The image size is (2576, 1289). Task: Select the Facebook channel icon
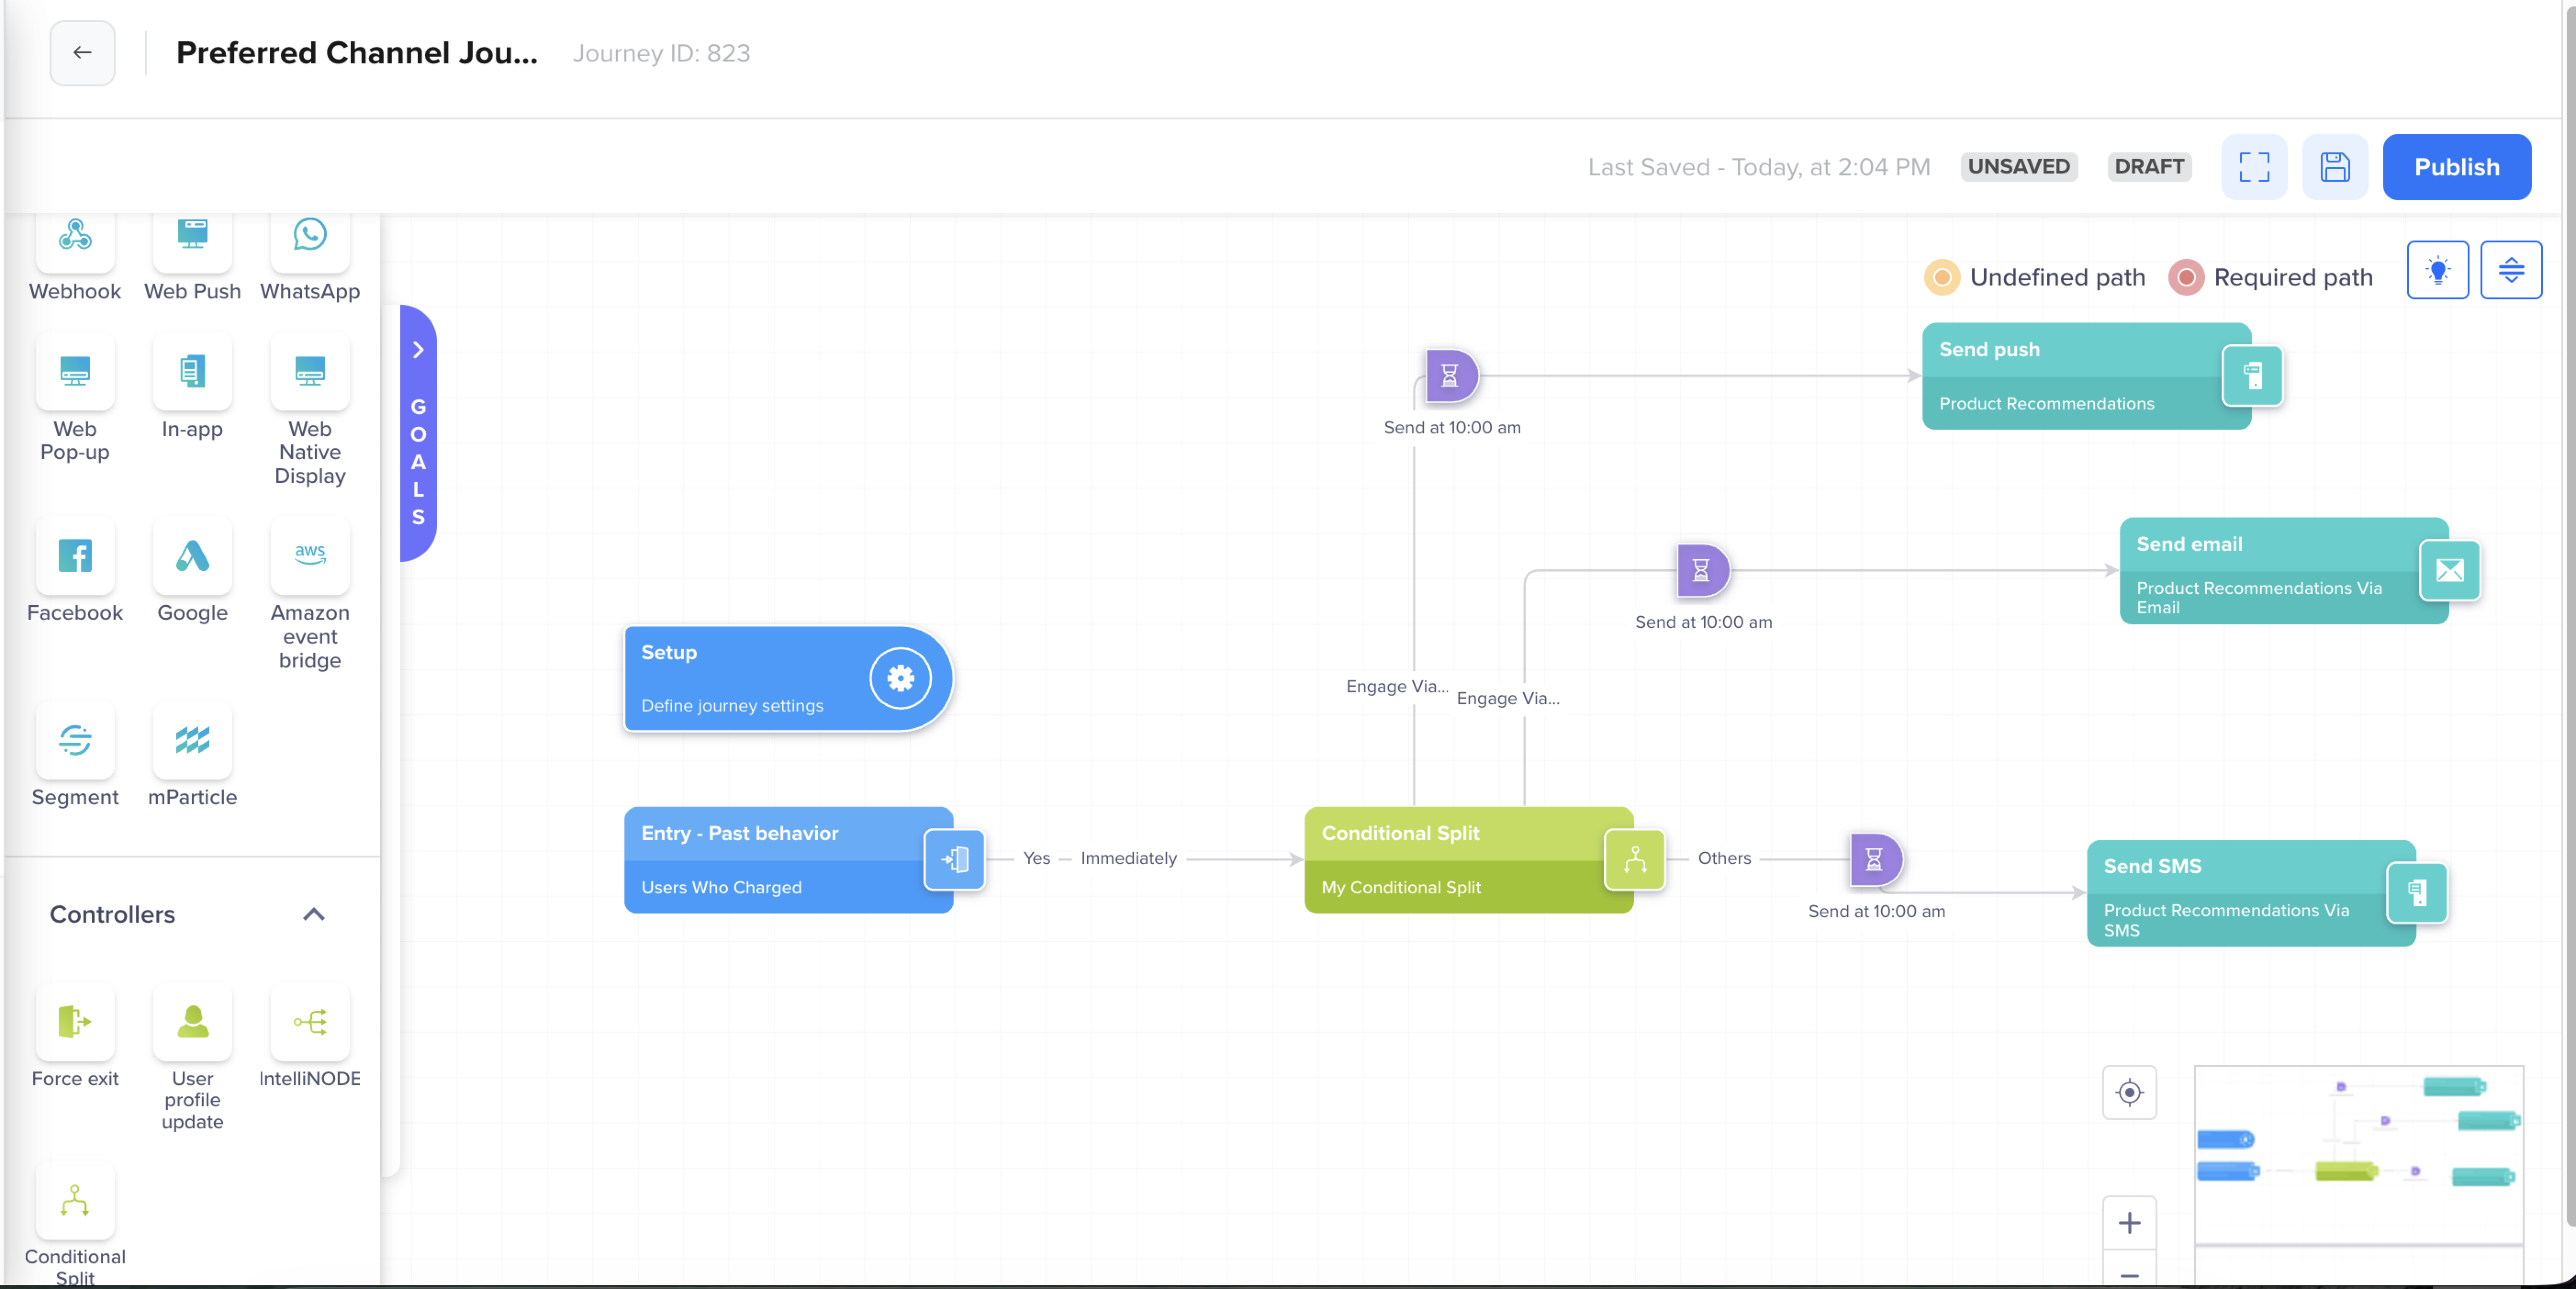(x=75, y=557)
